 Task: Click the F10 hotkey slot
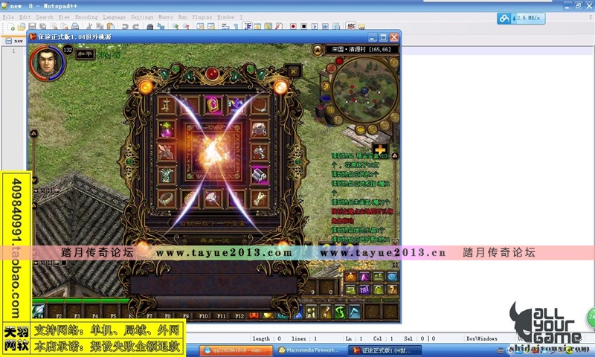[203, 315]
